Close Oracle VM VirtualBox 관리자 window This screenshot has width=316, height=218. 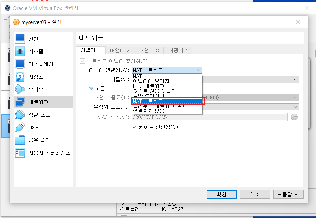pyautogui.click(x=307, y=8)
